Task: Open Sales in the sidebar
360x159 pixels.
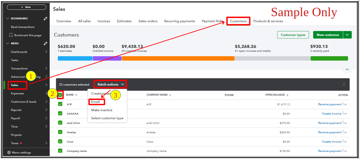Action: (15, 85)
